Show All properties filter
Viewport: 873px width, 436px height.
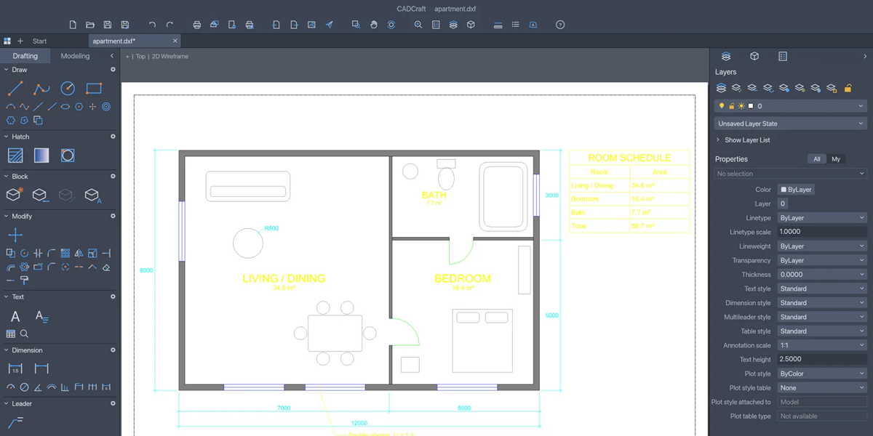[817, 159]
